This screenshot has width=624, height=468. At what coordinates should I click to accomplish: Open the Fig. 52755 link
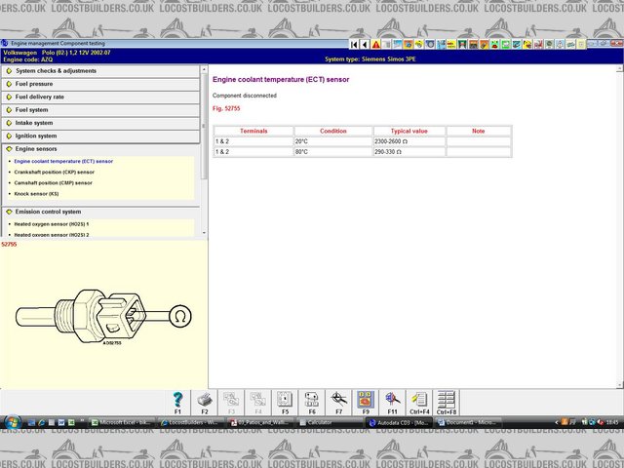pyautogui.click(x=226, y=108)
